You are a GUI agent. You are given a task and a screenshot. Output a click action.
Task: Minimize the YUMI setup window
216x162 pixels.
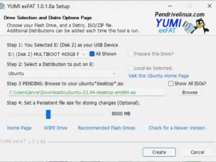coord(170,6)
